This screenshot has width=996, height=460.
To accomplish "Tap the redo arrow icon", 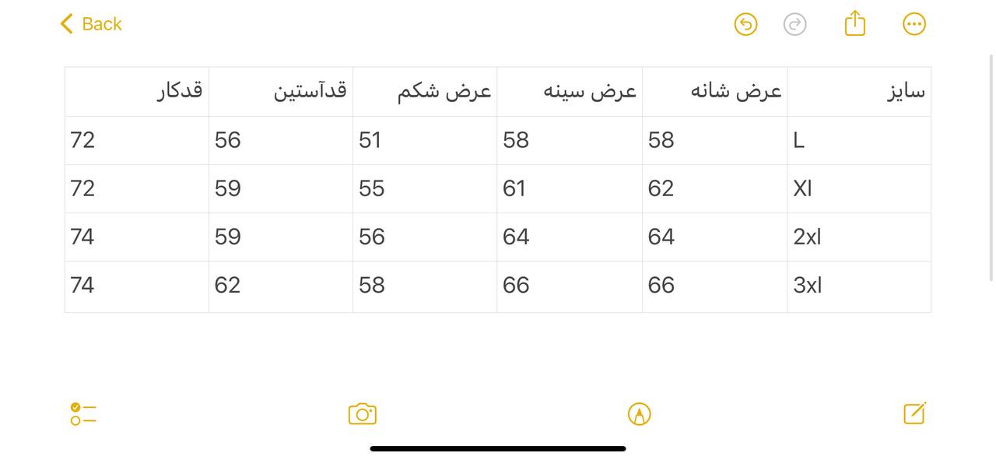I will coord(794,24).
